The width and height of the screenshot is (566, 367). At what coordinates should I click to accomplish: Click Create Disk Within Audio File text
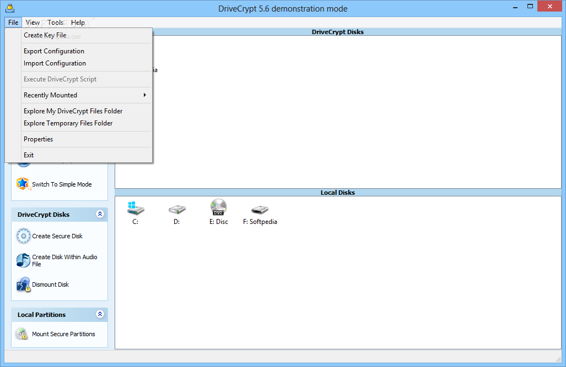(64, 260)
